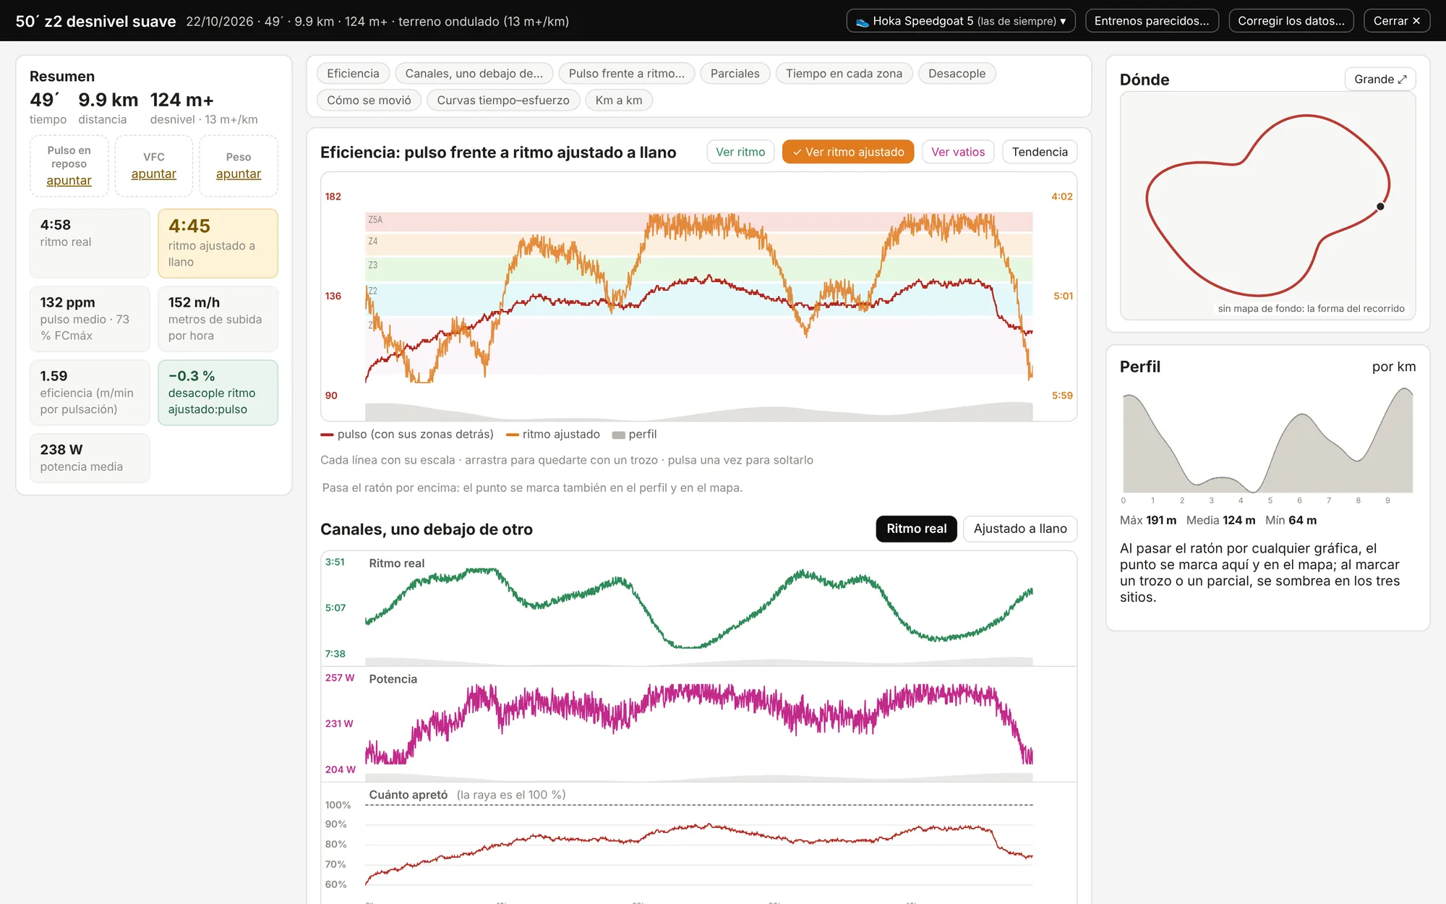Select Tiempo en cada zona chip
The image size is (1446, 904).
coord(844,73)
